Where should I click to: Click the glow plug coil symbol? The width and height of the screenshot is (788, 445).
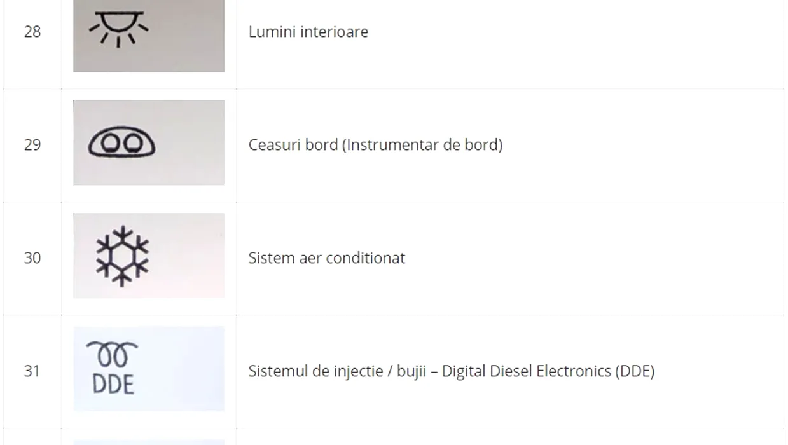pos(113,355)
